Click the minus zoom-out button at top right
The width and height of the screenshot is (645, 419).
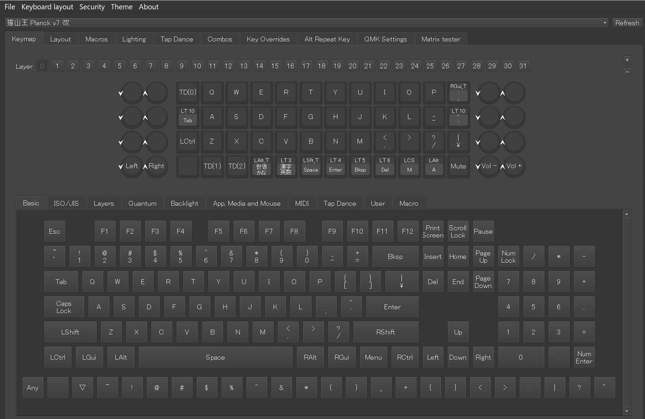(x=627, y=72)
